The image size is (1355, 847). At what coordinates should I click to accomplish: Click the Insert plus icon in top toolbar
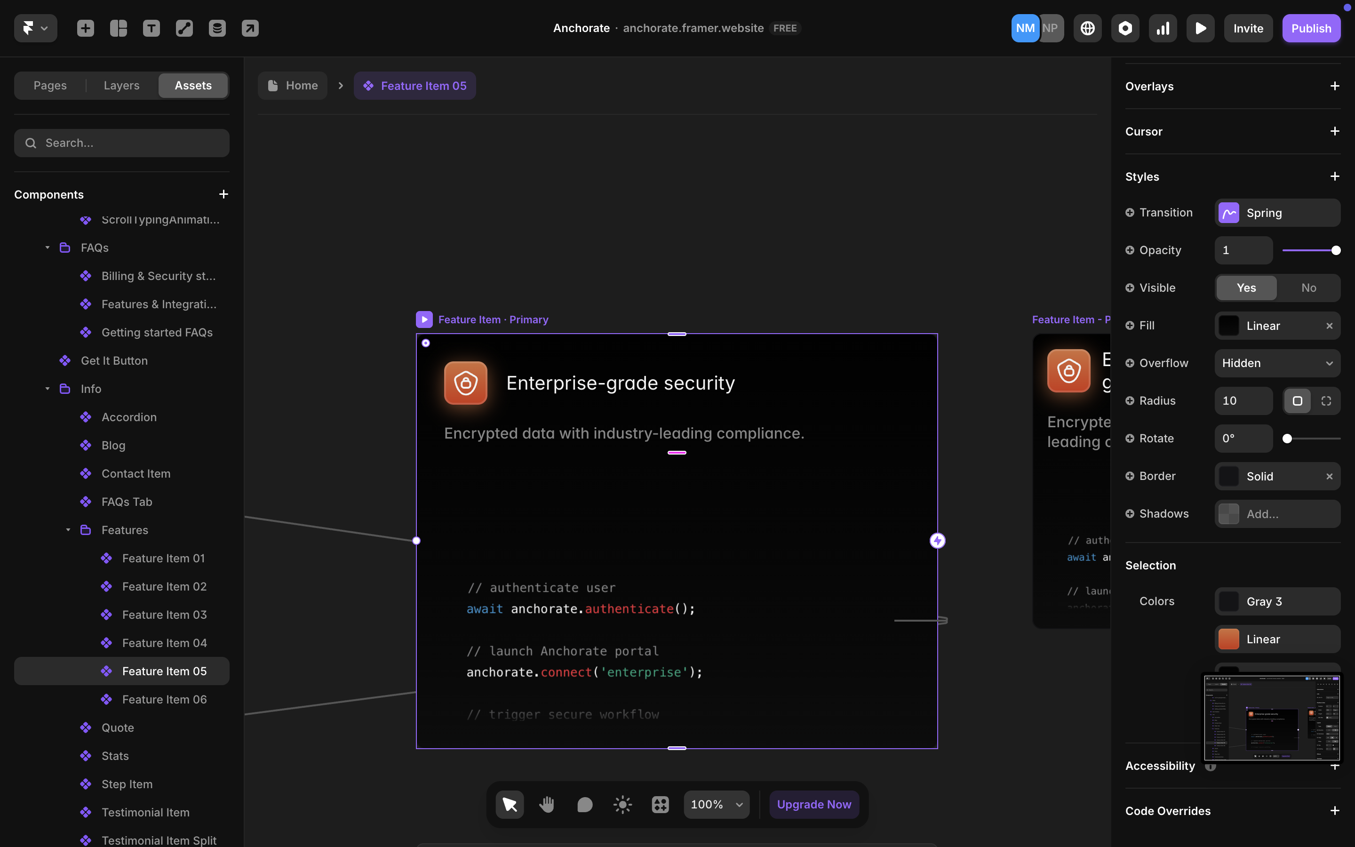click(85, 28)
